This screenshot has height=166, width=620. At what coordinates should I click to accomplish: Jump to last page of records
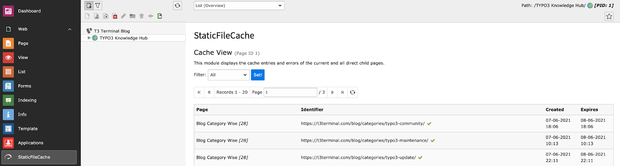342,92
